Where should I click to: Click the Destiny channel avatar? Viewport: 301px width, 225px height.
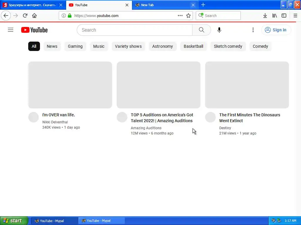210,117
